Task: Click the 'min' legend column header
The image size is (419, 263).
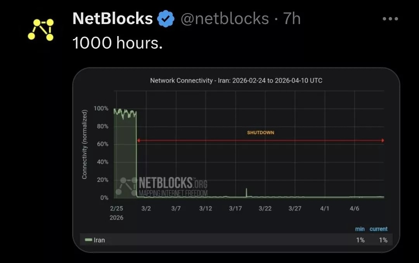Action: pyautogui.click(x=360, y=229)
